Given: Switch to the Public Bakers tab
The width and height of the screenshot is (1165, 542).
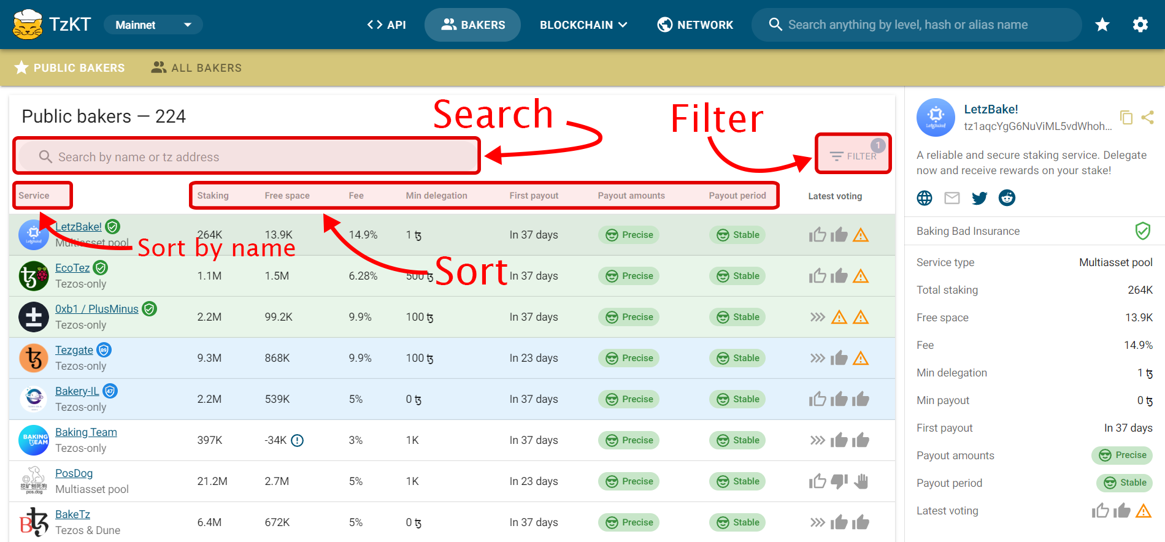Looking at the screenshot, I should (x=69, y=67).
